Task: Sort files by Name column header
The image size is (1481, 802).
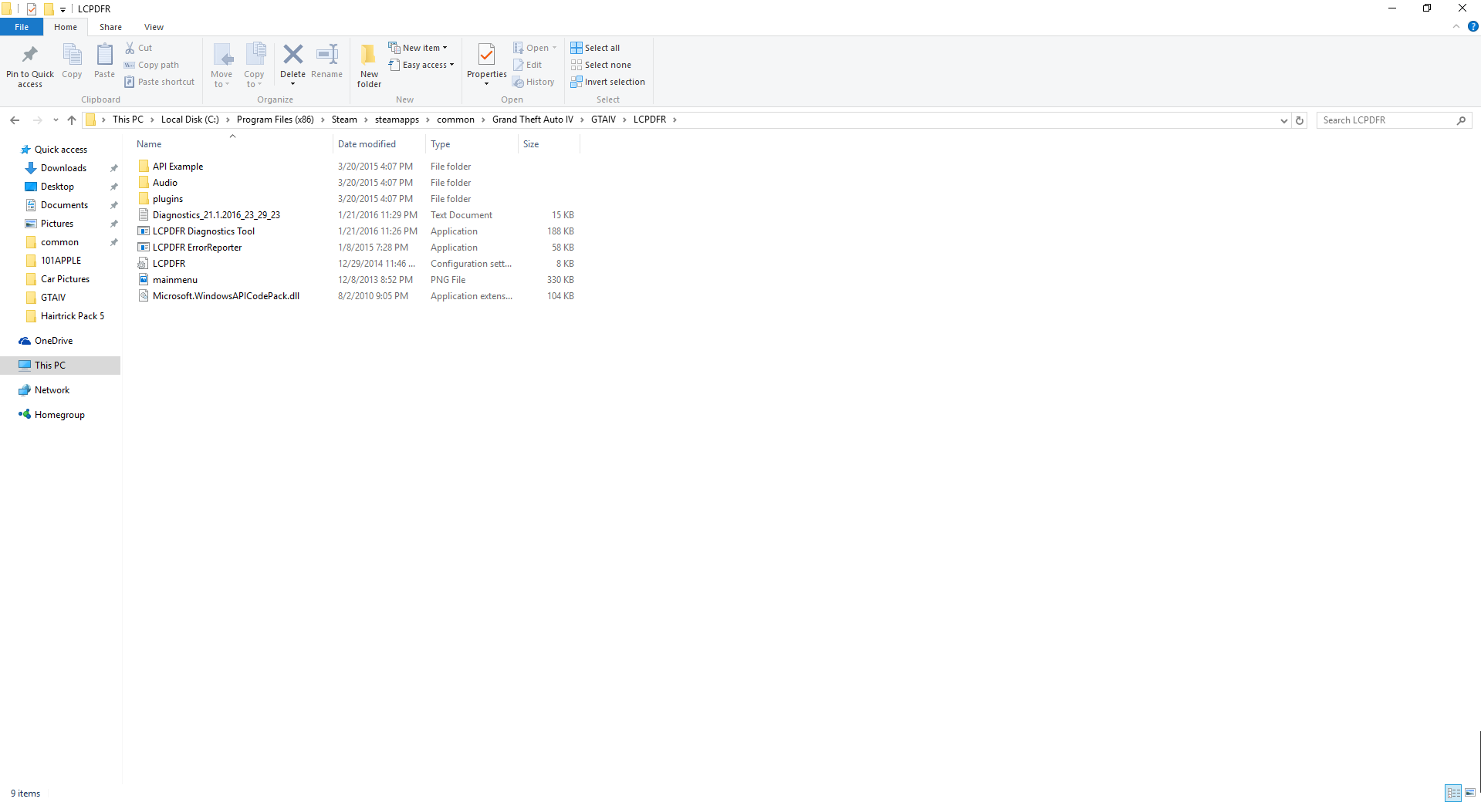Action: [232, 144]
